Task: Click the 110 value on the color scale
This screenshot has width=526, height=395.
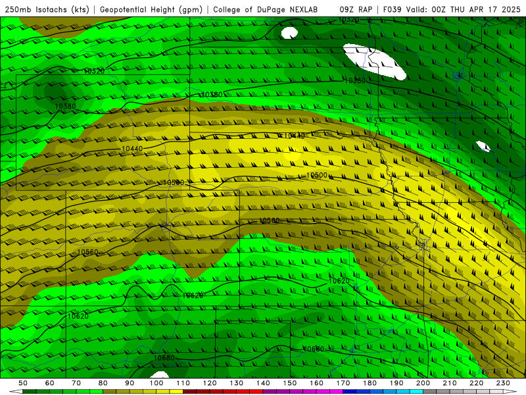Action: point(183,383)
